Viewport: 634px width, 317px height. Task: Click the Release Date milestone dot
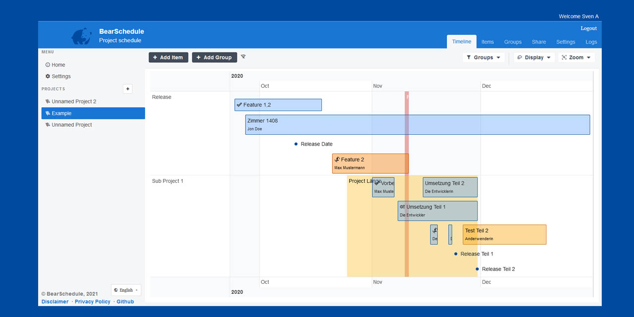point(296,144)
